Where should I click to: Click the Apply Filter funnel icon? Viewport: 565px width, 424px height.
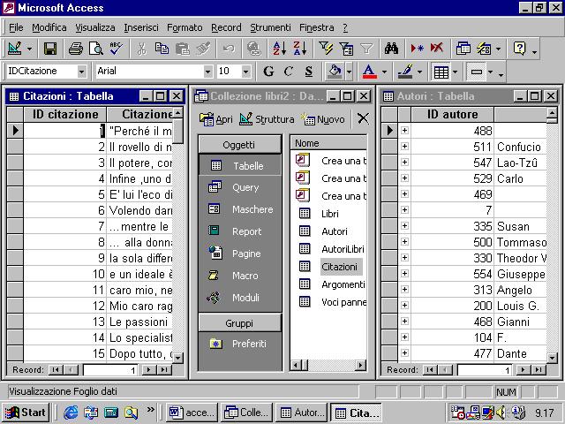click(x=366, y=49)
